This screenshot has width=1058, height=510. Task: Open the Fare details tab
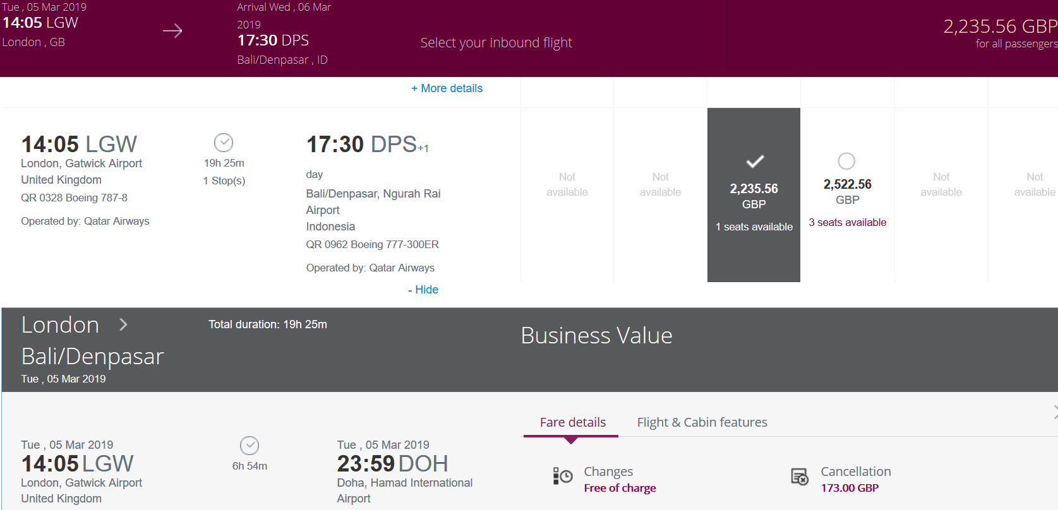click(572, 422)
